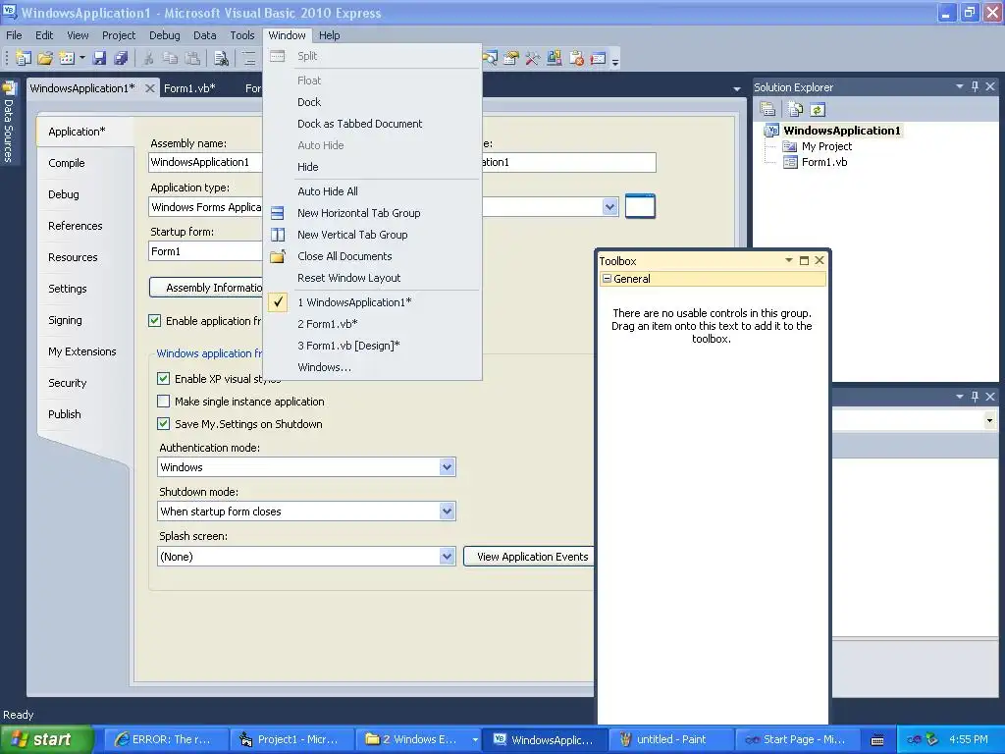Click the Copy toolbar icon
Image resolution: width=1005 pixels, height=754 pixels.
pyautogui.click(x=170, y=58)
